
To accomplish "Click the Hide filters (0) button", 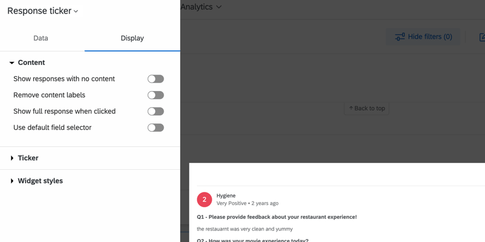I will click(423, 37).
